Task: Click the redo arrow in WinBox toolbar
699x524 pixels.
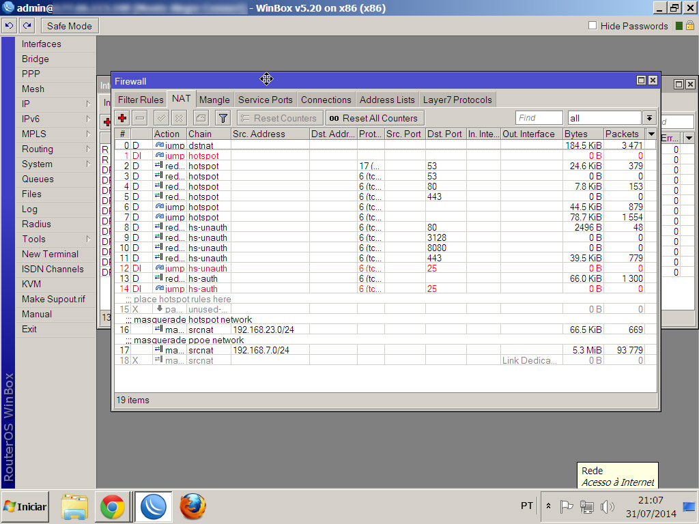Action: pos(27,26)
